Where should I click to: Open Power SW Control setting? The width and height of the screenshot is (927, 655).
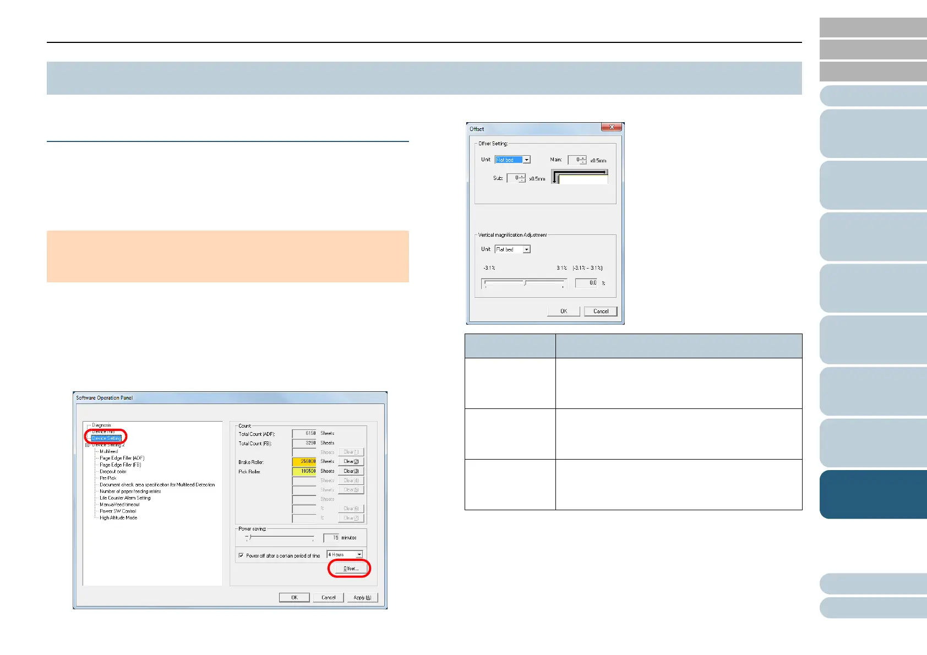[x=118, y=511]
